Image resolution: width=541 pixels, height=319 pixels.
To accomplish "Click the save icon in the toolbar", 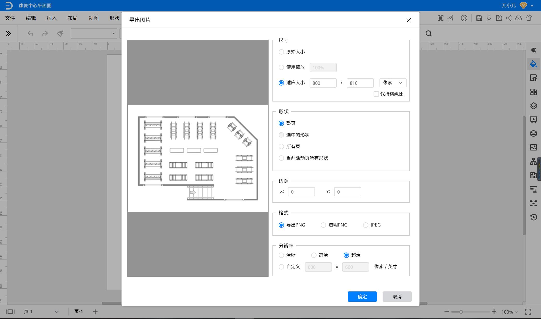I will 479,18.
